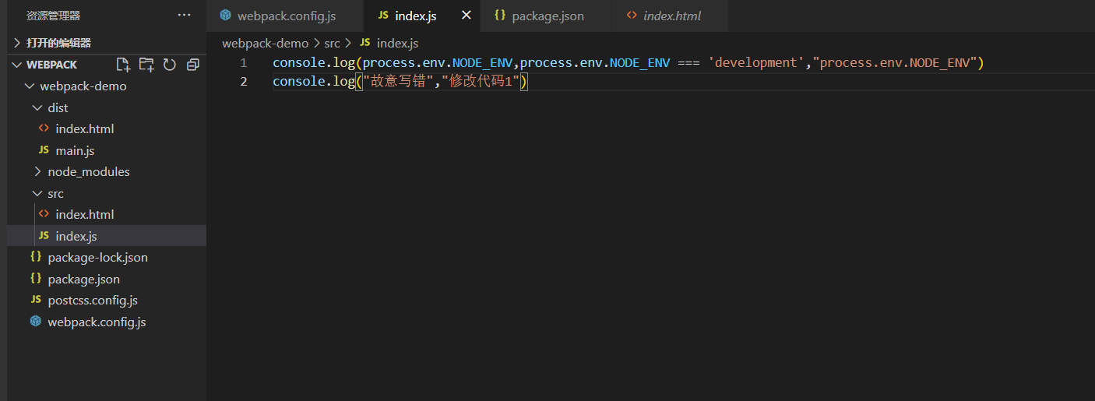Open webpack.config.js in the file tree
The height and width of the screenshot is (401, 1095).
107,322
